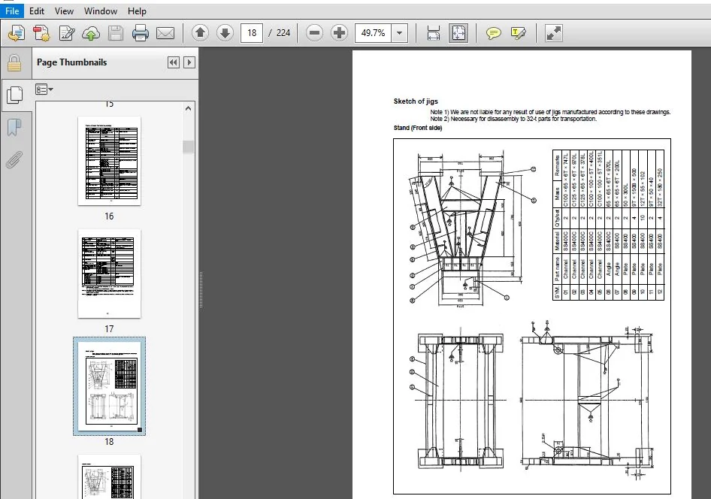Image resolution: width=711 pixels, height=499 pixels.
Task: Click the Highlight text tool icon
Action: click(518, 33)
